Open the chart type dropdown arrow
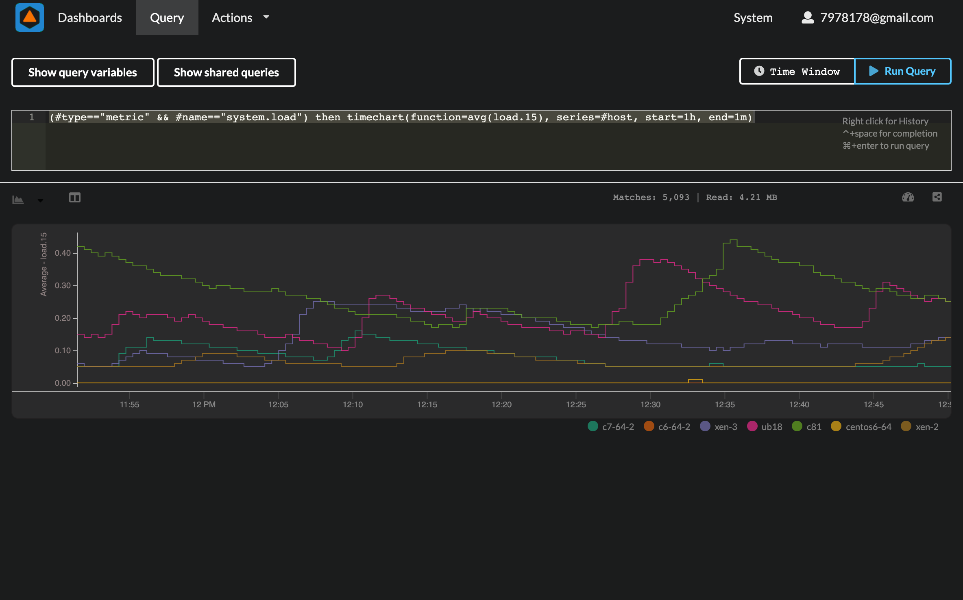Viewport: 963px width, 600px height. point(40,200)
